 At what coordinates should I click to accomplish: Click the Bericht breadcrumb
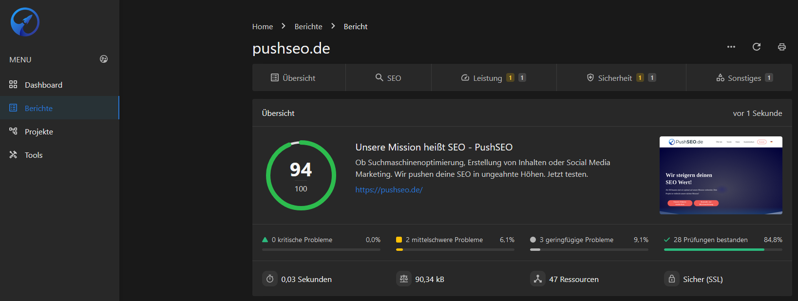(x=356, y=27)
